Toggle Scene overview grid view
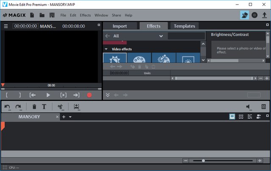This screenshot has width=271, height=171. point(241,117)
